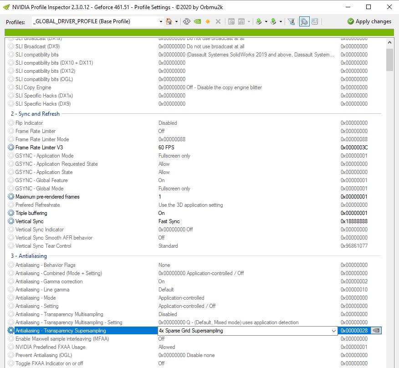Click the gear icon beside Maximum pre-rendered frames
This screenshot has width=399, height=368.
11,197
